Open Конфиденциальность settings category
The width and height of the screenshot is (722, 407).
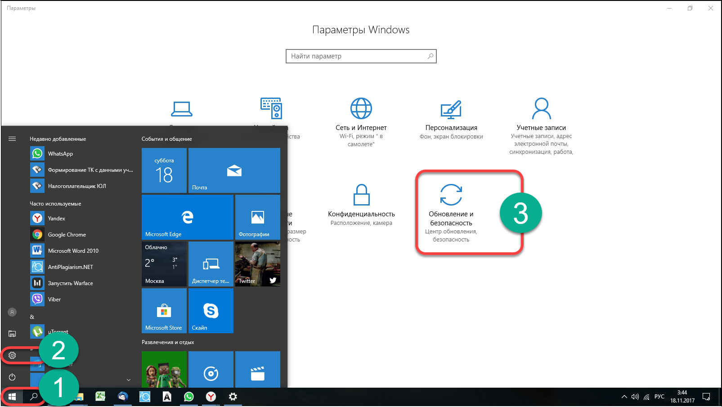click(x=361, y=205)
